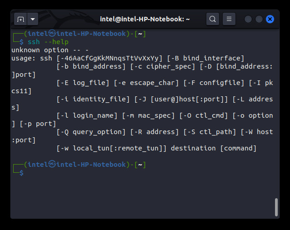Click the '[-O ctl_cmd]' option text
Image resolution: width=290 pixels, height=230 pixels.
[x=204, y=116]
